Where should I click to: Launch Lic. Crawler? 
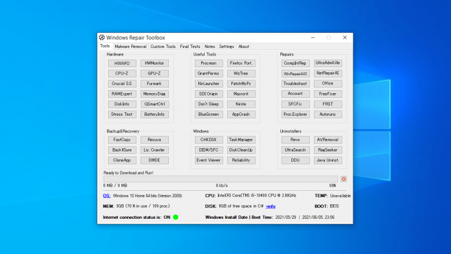pos(154,150)
